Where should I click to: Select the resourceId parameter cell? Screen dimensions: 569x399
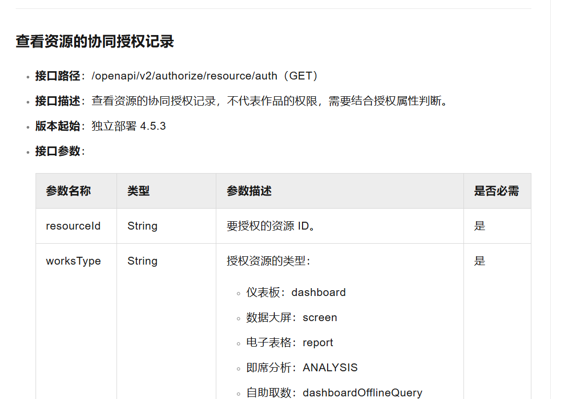73,226
